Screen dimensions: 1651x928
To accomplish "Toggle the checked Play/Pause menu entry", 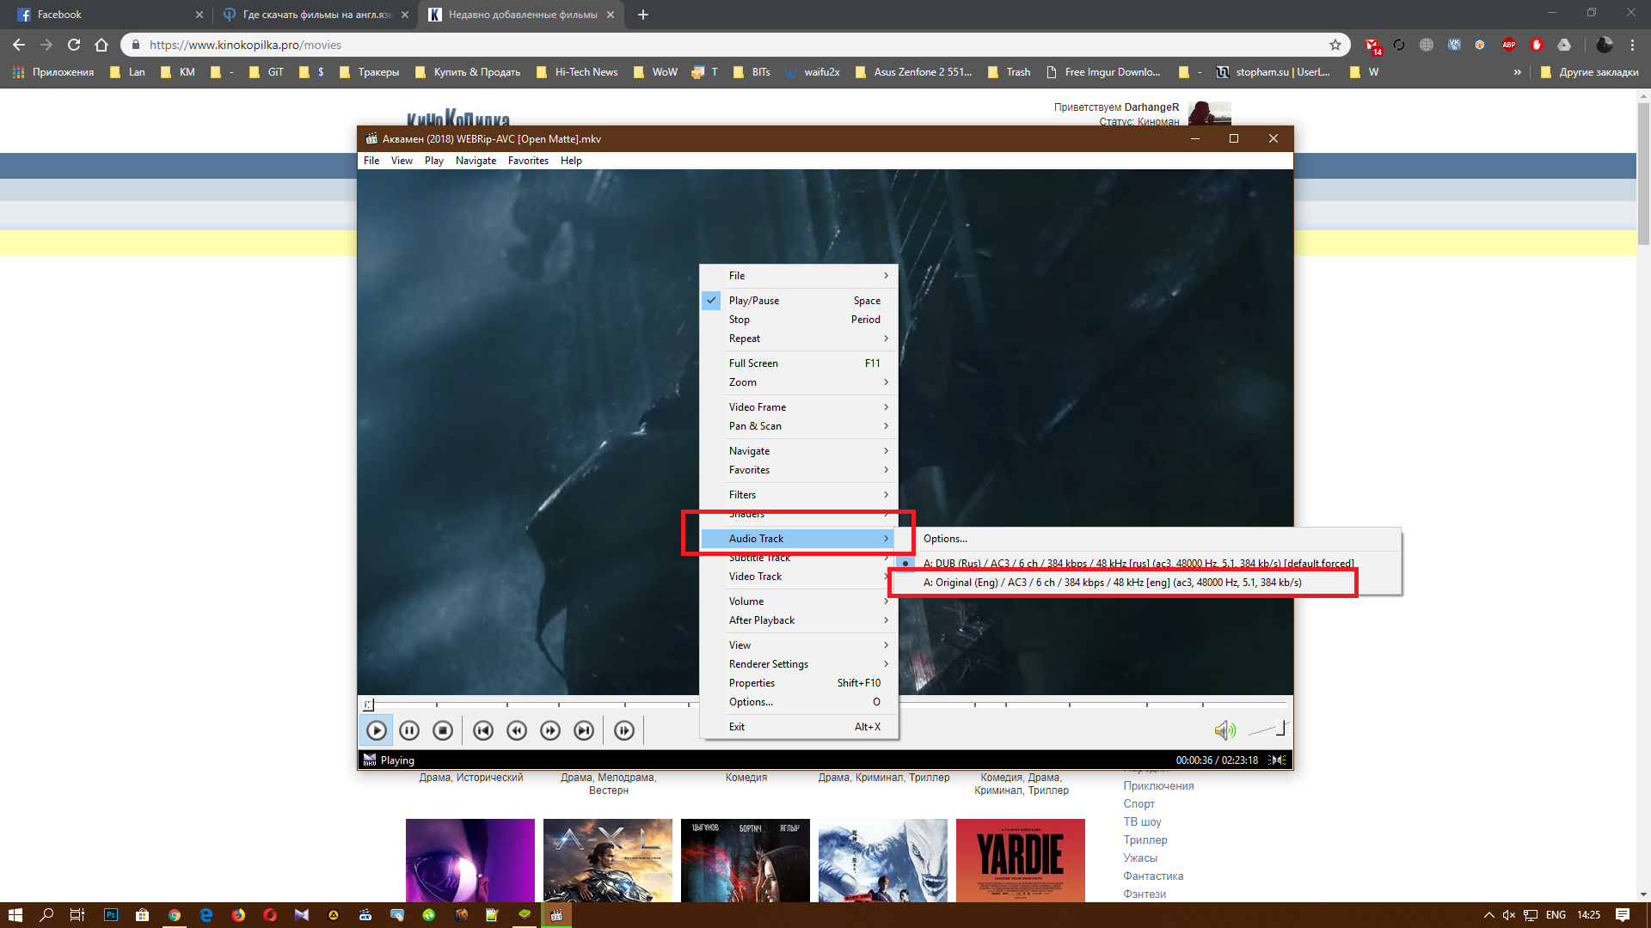I will pos(753,301).
